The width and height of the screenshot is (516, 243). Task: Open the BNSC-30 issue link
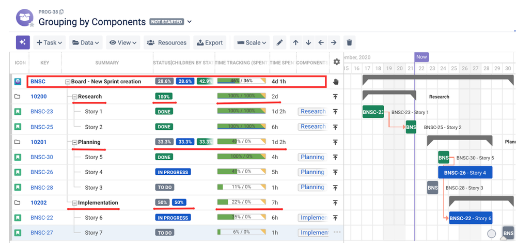point(42,157)
